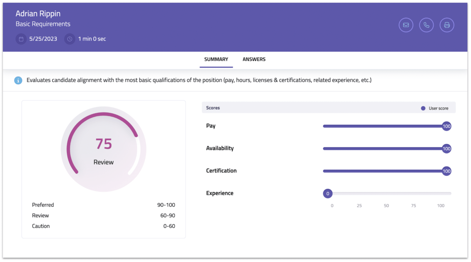
Task: Click the Basic Requirements subtitle
Action: click(x=43, y=24)
